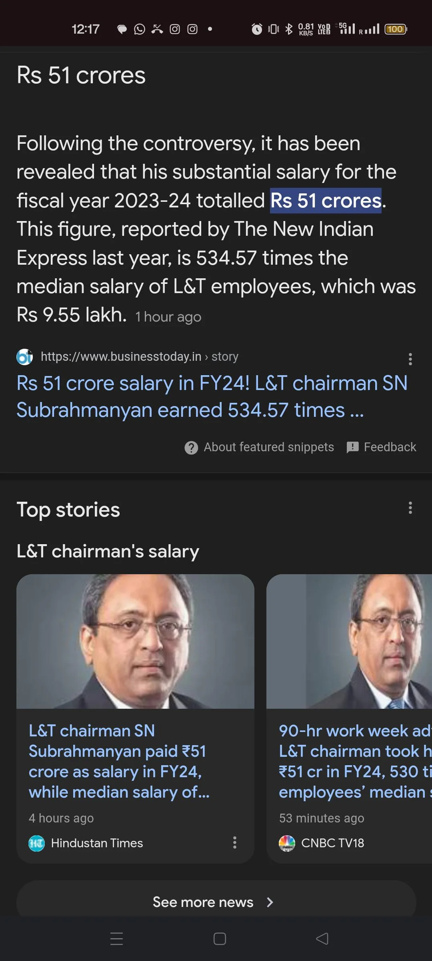
Task: Tap the About featured snippets question icon
Action: (191, 448)
